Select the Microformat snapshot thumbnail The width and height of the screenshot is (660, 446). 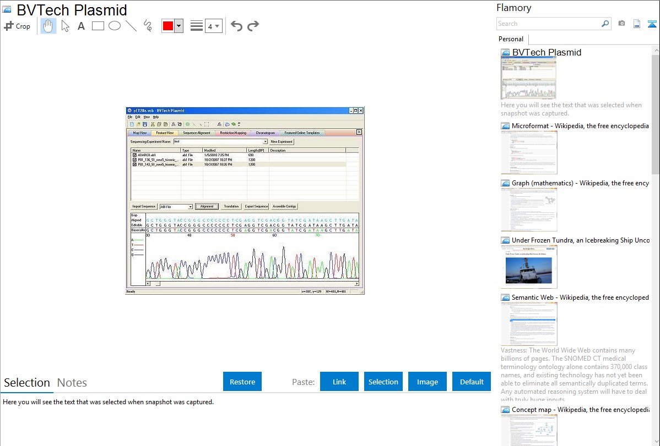point(529,152)
